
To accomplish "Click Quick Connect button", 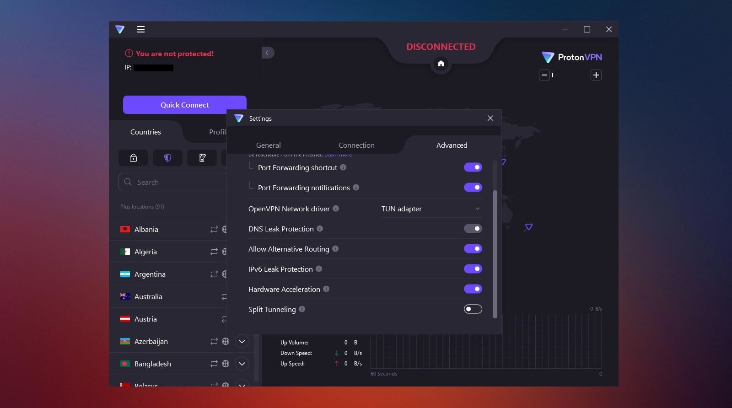I will (185, 105).
